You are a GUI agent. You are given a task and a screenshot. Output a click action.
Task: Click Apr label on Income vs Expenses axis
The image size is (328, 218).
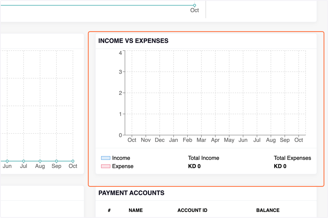tap(215, 140)
